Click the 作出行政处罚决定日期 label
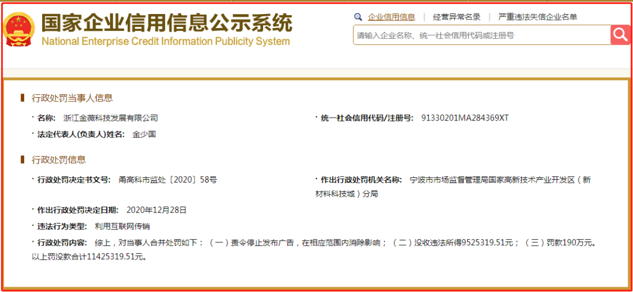This screenshot has height=292, width=633. point(77,209)
